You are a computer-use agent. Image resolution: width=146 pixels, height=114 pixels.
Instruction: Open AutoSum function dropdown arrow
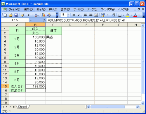pyautogui.click(x=33, y=15)
